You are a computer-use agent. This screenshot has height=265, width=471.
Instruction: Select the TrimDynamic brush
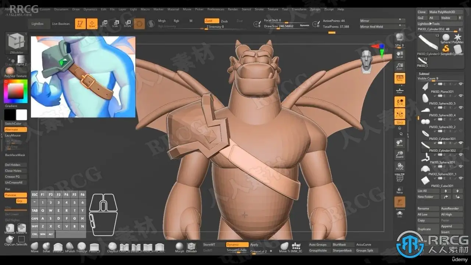(x=81, y=247)
